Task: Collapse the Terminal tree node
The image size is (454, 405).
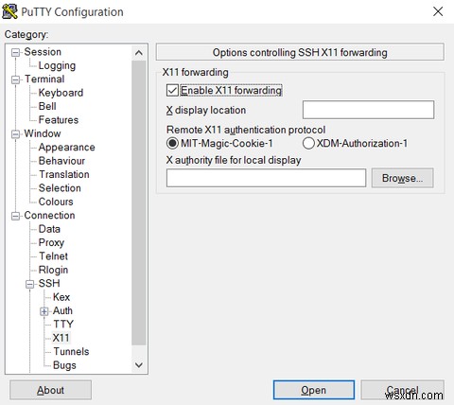Action: coord(15,79)
